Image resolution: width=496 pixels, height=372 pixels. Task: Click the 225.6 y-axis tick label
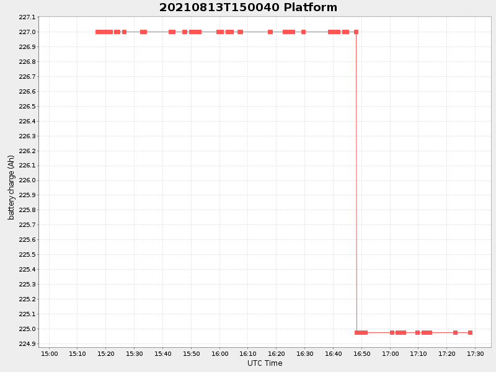click(x=27, y=240)
